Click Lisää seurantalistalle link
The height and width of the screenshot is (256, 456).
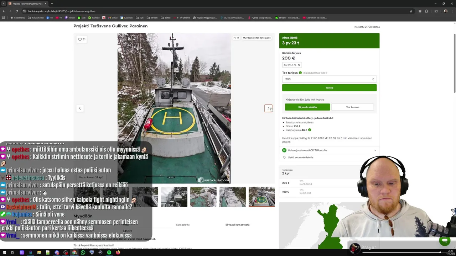(301, 158)
